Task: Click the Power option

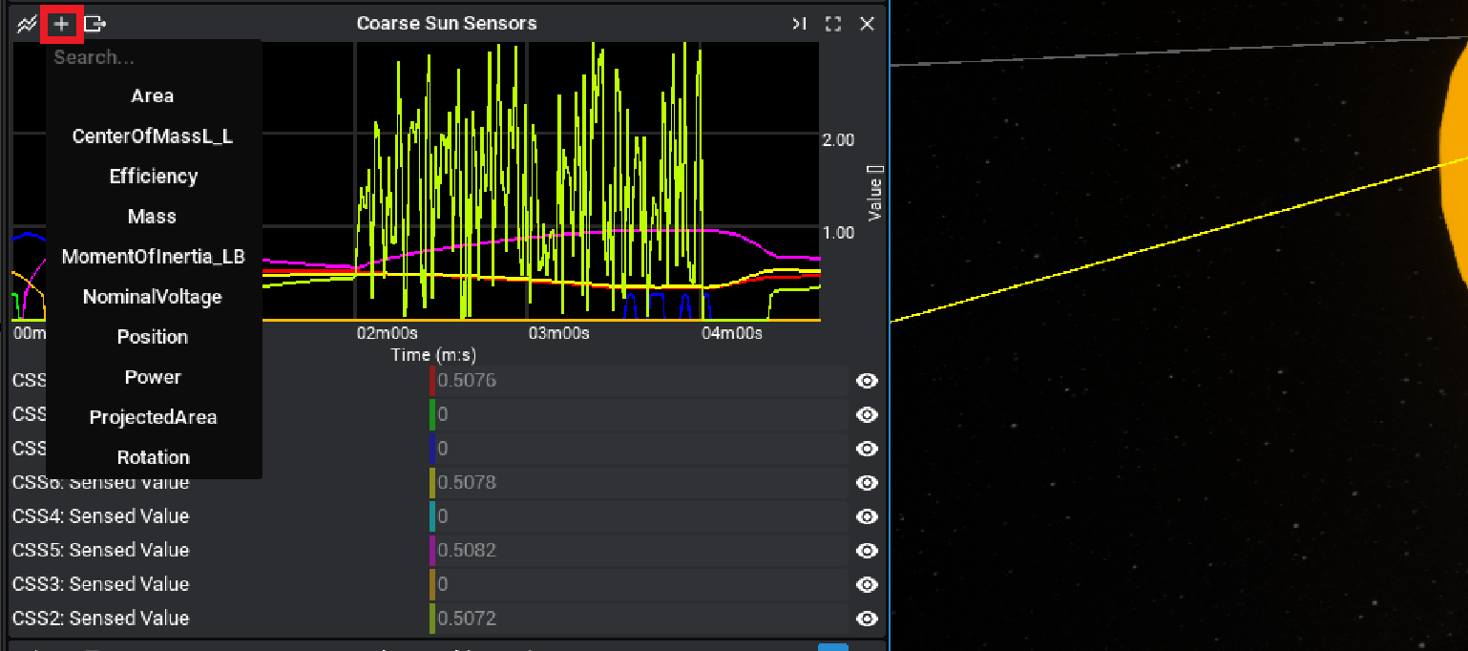Action: pos(153,377)
